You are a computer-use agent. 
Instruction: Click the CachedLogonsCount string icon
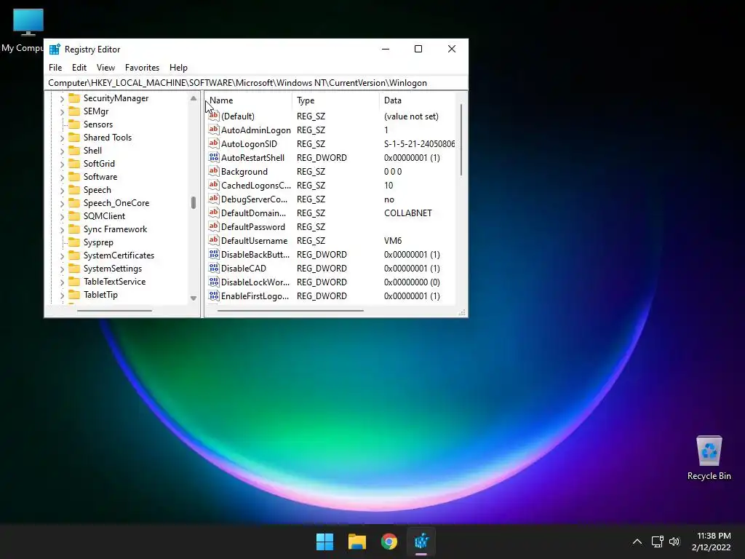pos(214,184)
